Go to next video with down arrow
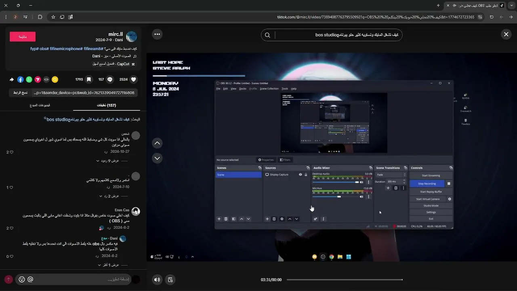The height and width of the screenshot is (291, 517). [x=157, y=158]
